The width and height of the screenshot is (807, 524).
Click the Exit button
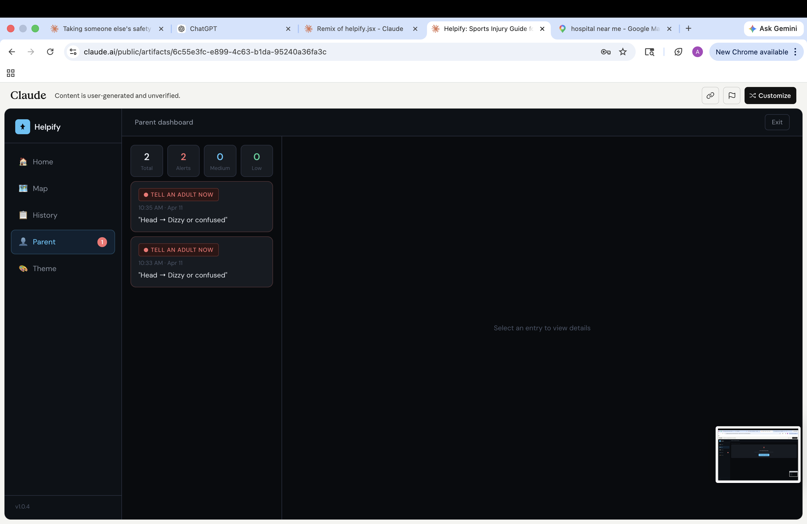coord(777,122)
